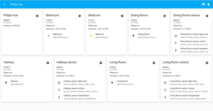Open entity light.living_room_2
The width and height of the screenshot is (213, 111).
click(x=125, y=84)
